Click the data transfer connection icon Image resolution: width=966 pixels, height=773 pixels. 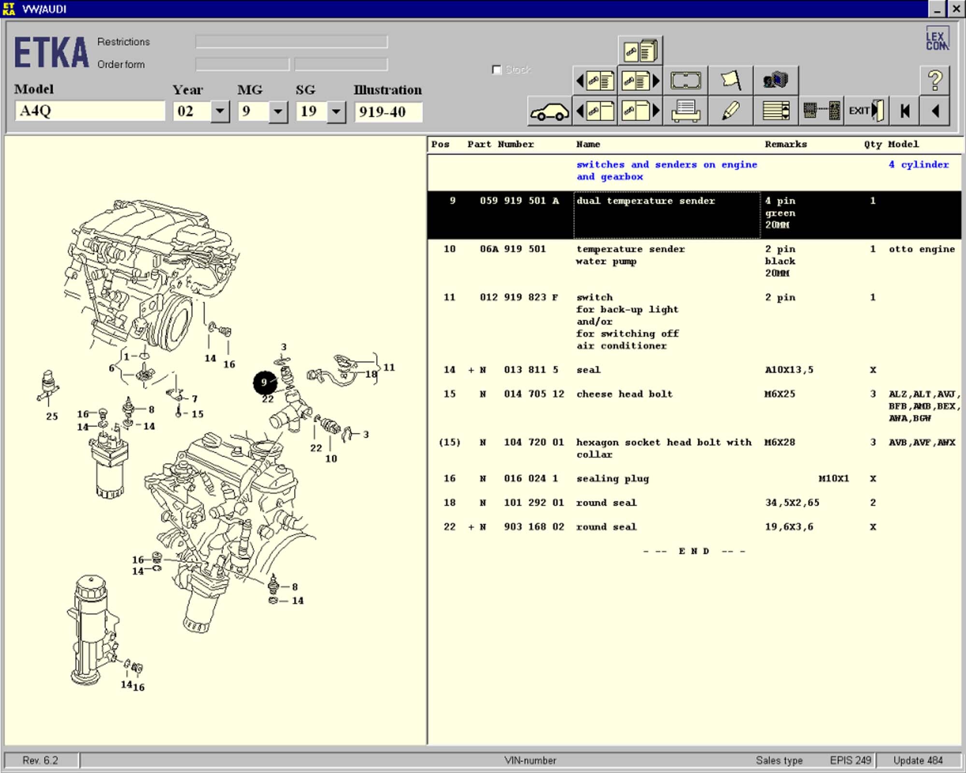821,111
